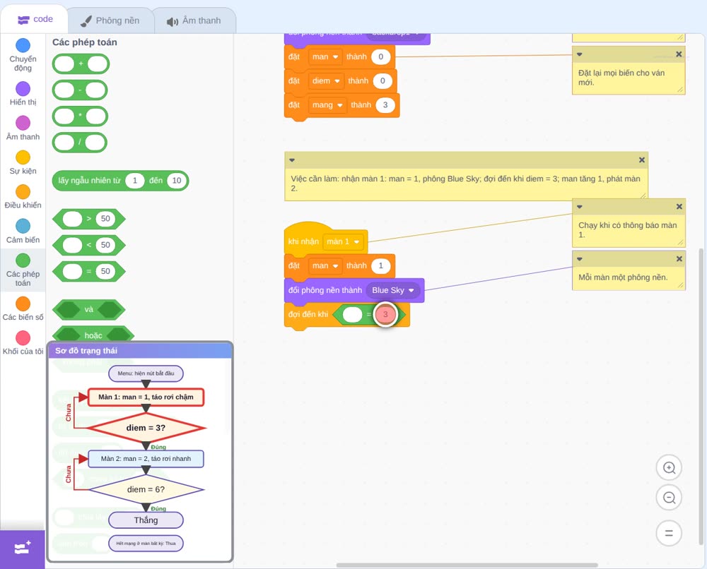Screen dimensions: 707x569
Task: Open the Cảm biến blocks category
Action: coord(23,231)
